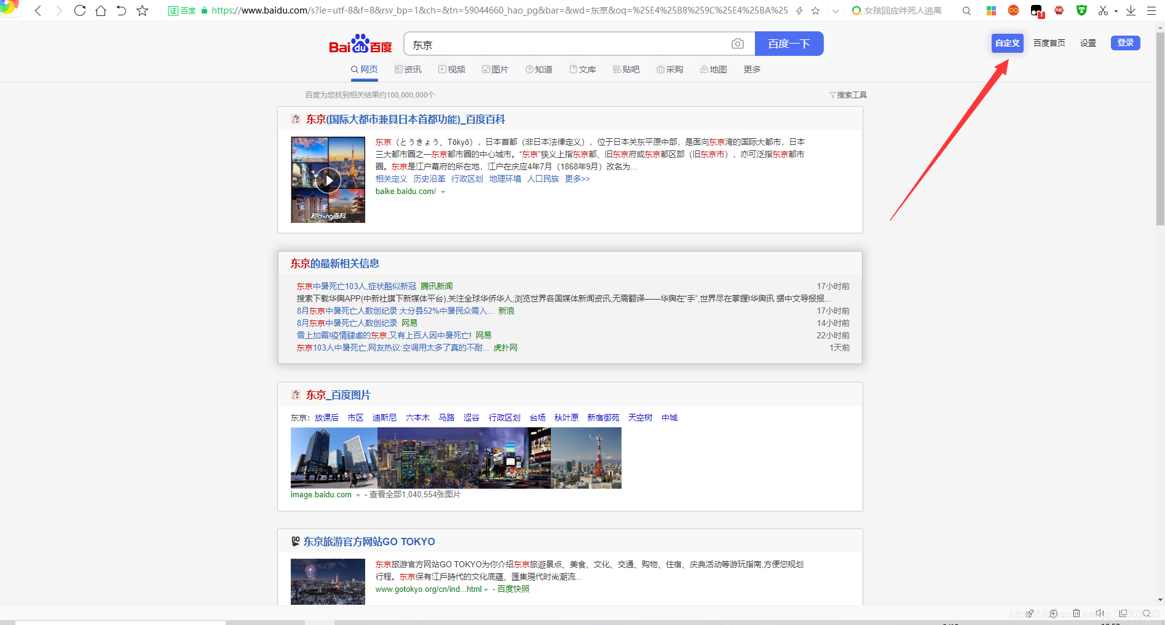Switch to the 资讯 search tab
This screenshot has width=1165, height=625.
(408, 69)
